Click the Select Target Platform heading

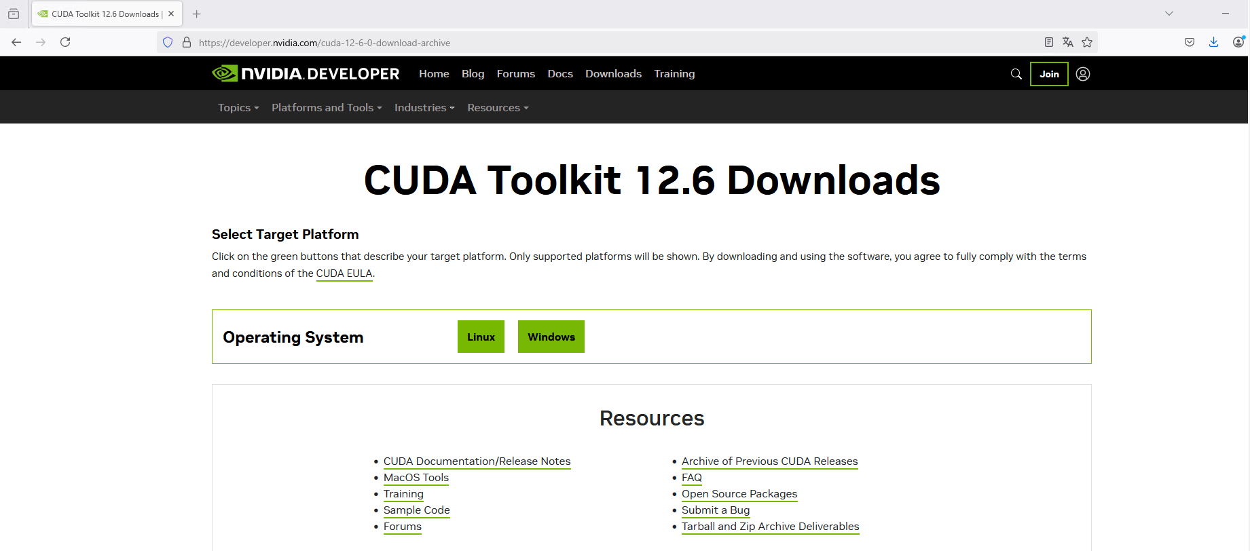pyautogui.click(x=285, y=234)
